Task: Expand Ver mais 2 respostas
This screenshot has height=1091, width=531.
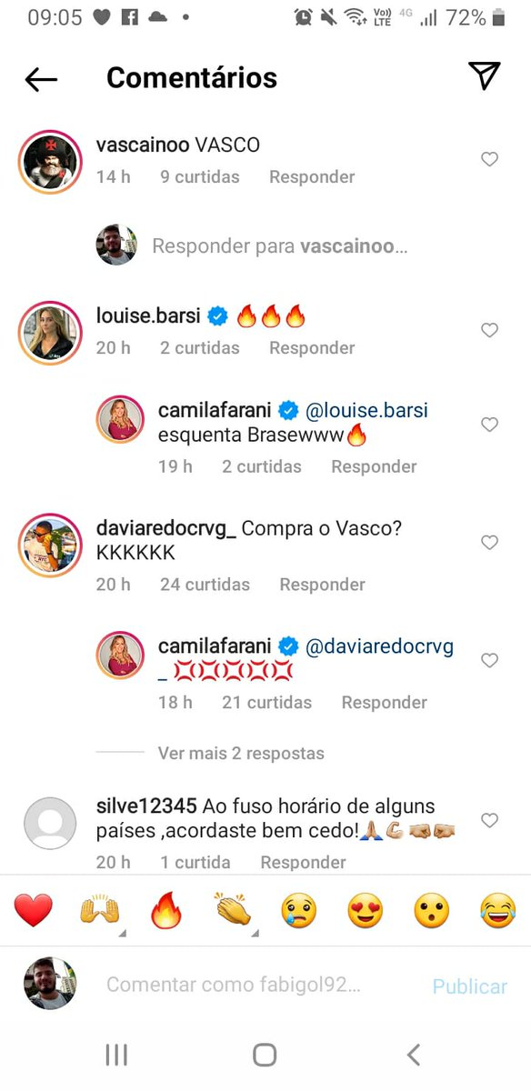Action: coord(241,753)
